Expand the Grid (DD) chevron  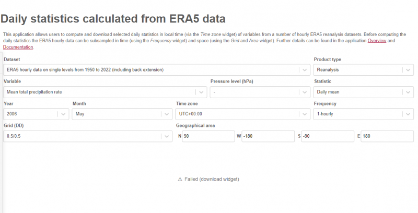[x=166, y=136]
